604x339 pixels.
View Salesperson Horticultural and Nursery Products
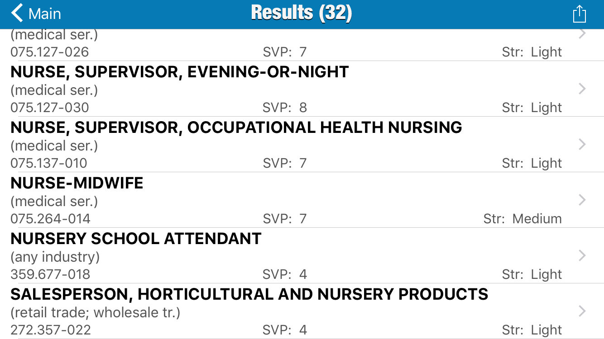(249, 295)
